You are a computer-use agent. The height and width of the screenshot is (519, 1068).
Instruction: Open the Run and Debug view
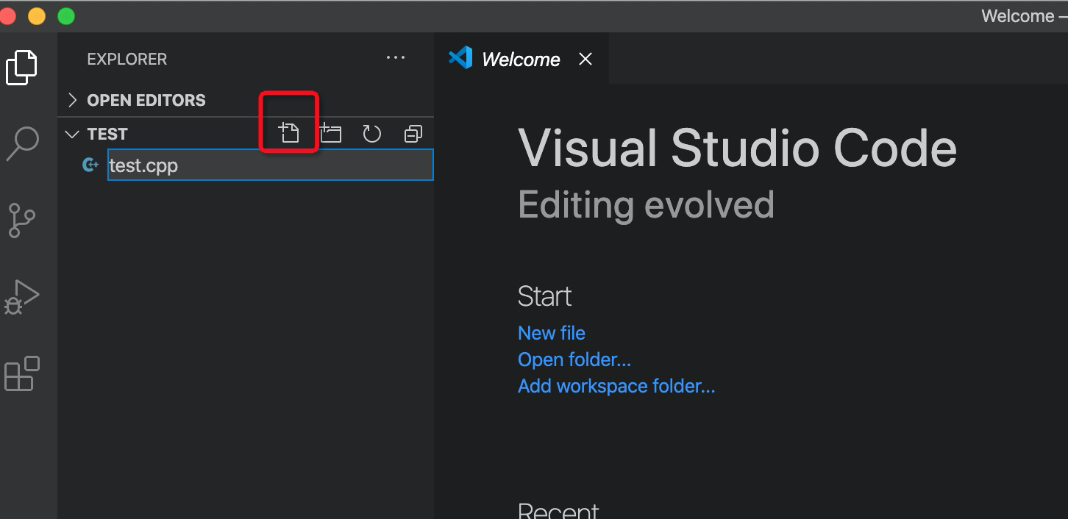click(x=21, y=297)
